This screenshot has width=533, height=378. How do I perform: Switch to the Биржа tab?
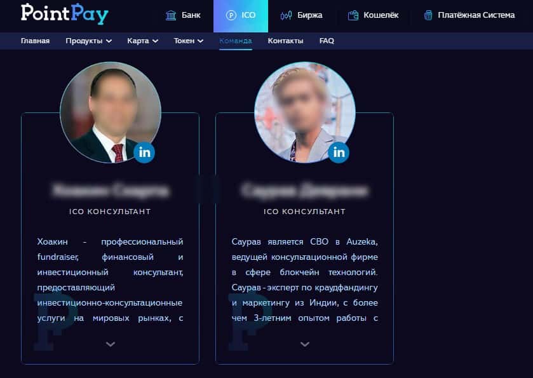[302, 15]
